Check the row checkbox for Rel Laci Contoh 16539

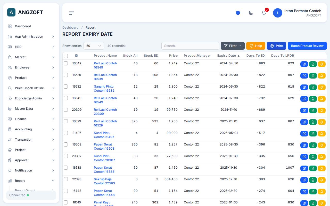66,75
